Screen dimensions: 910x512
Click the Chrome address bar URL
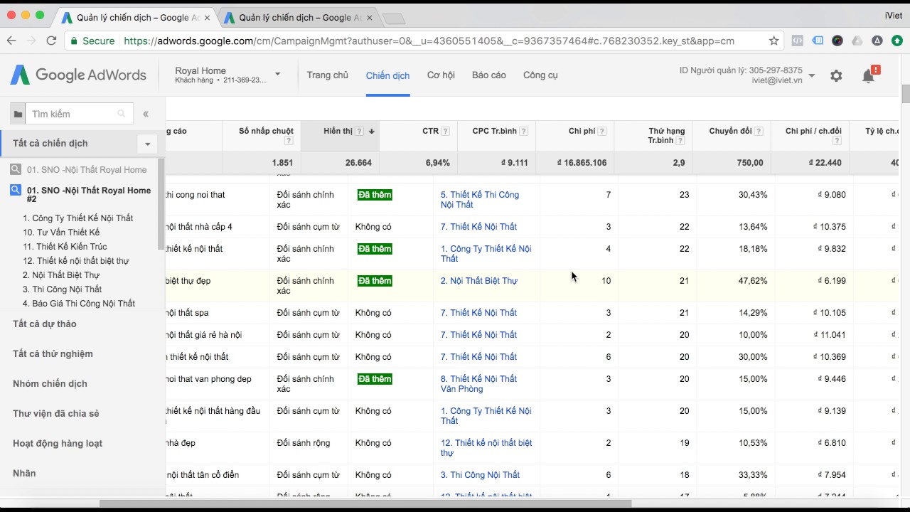coord(429,41)
